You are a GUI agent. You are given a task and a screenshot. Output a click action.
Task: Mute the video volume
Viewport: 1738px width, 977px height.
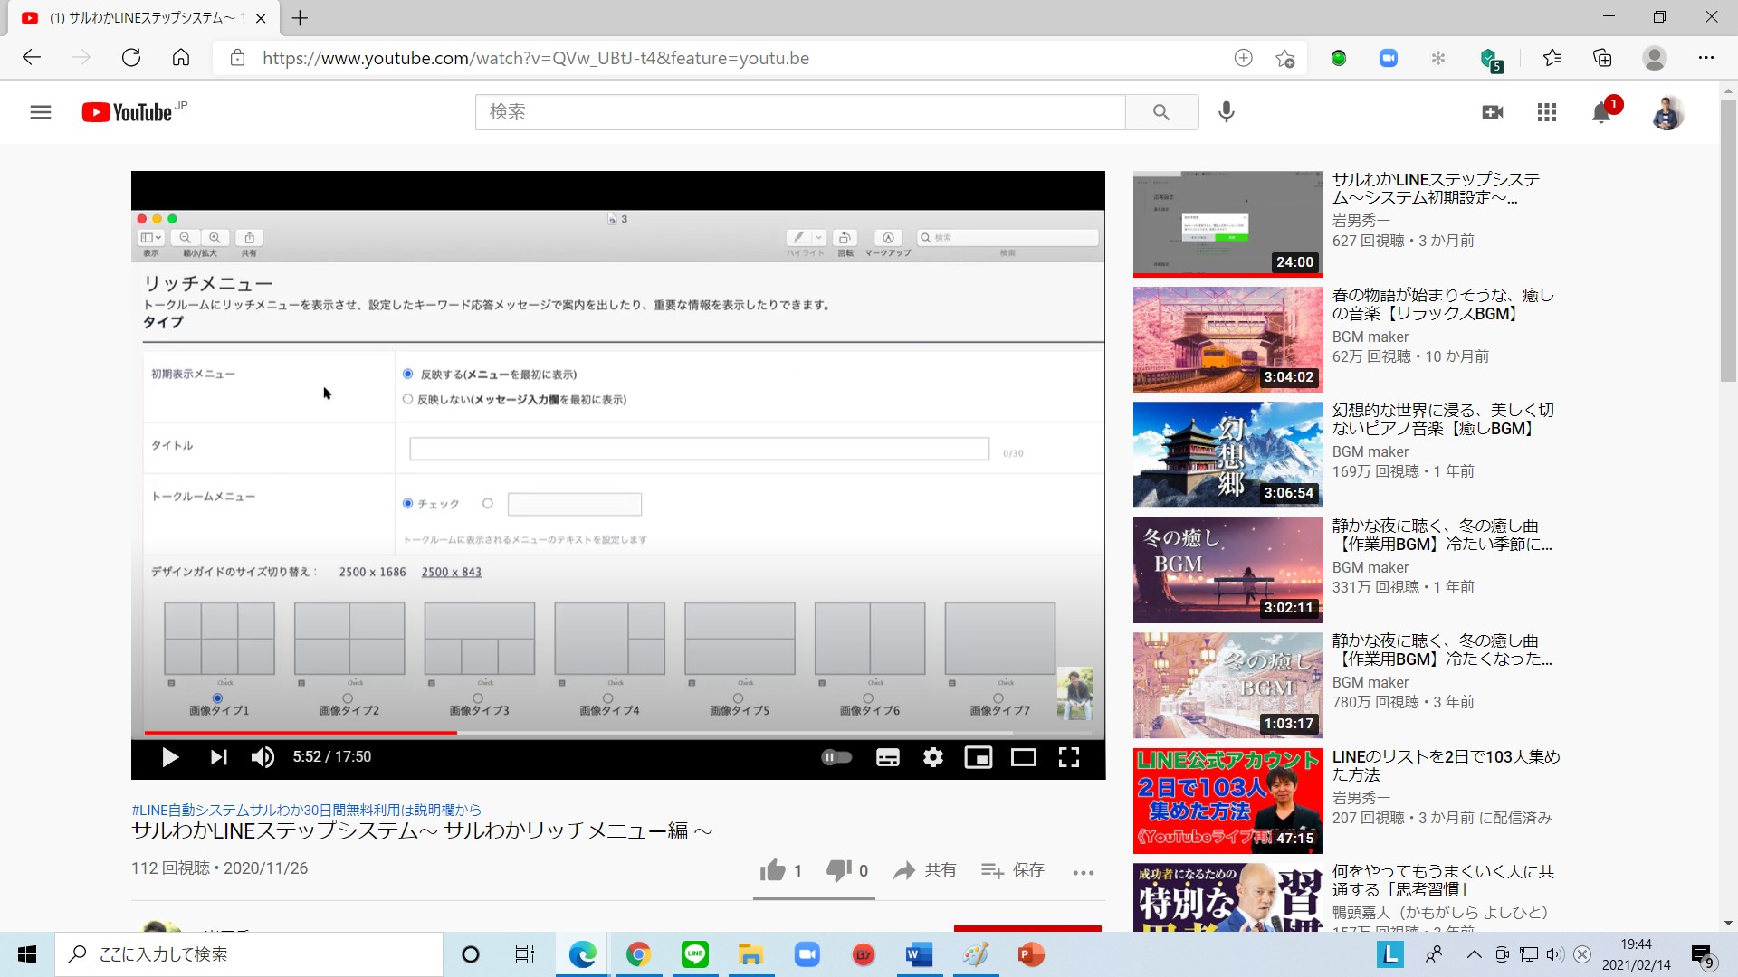(x=263, y=757)
